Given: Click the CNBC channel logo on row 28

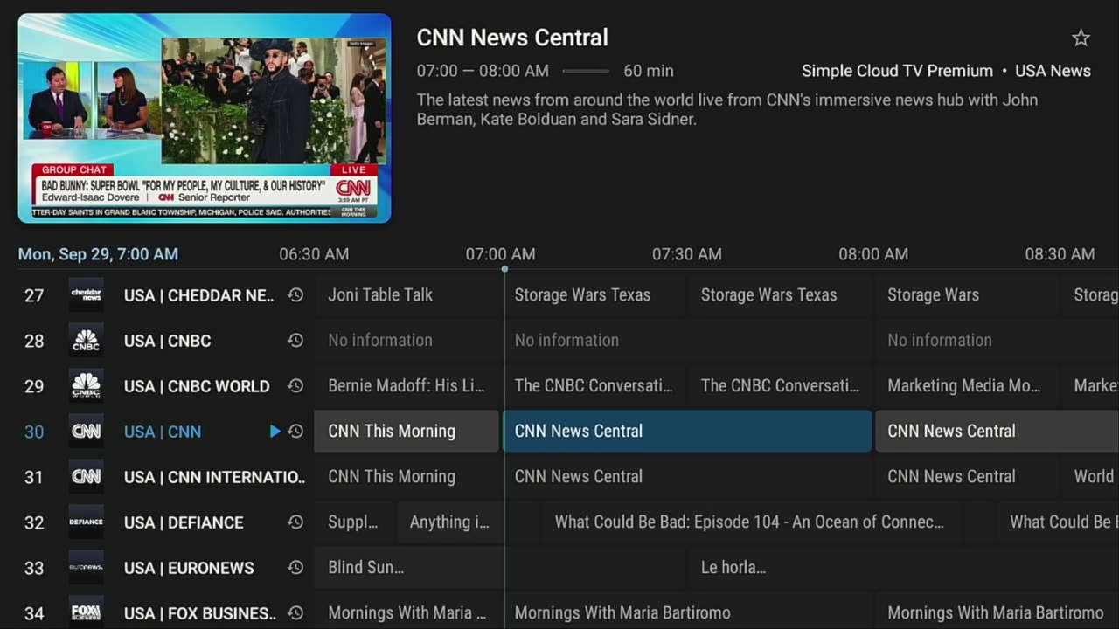Looking at the screenshot, I should [x=86, y=341].
